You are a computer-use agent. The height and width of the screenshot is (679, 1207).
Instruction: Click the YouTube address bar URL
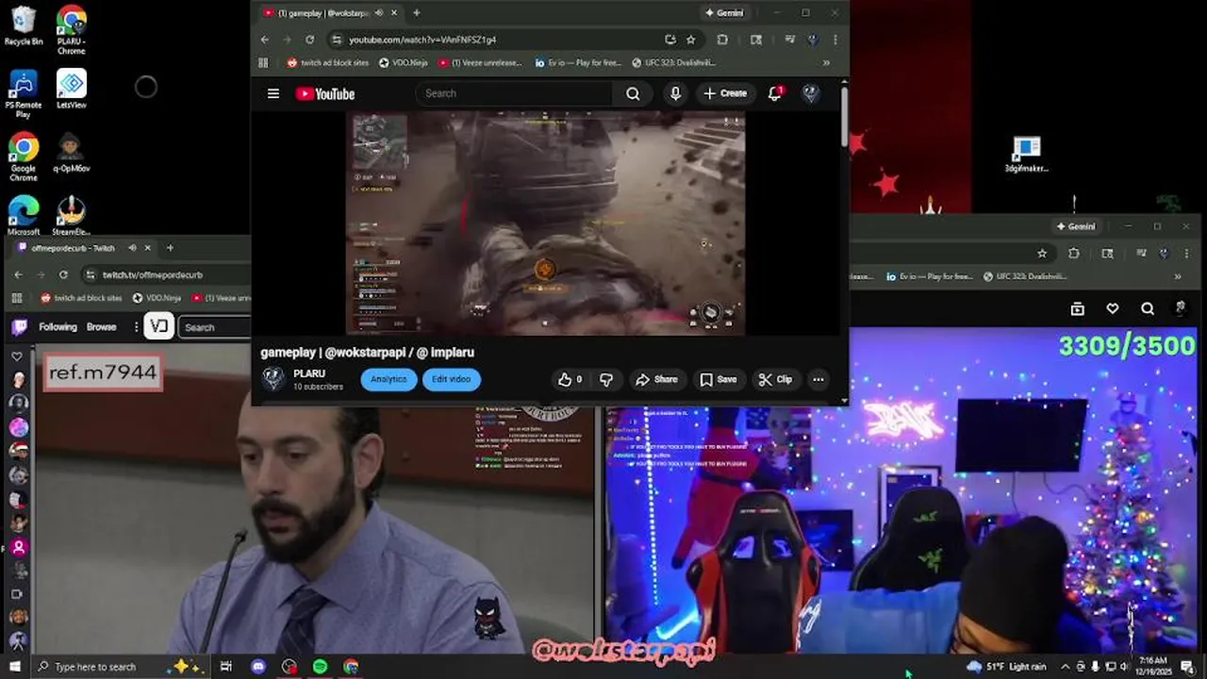coord(422,40)
